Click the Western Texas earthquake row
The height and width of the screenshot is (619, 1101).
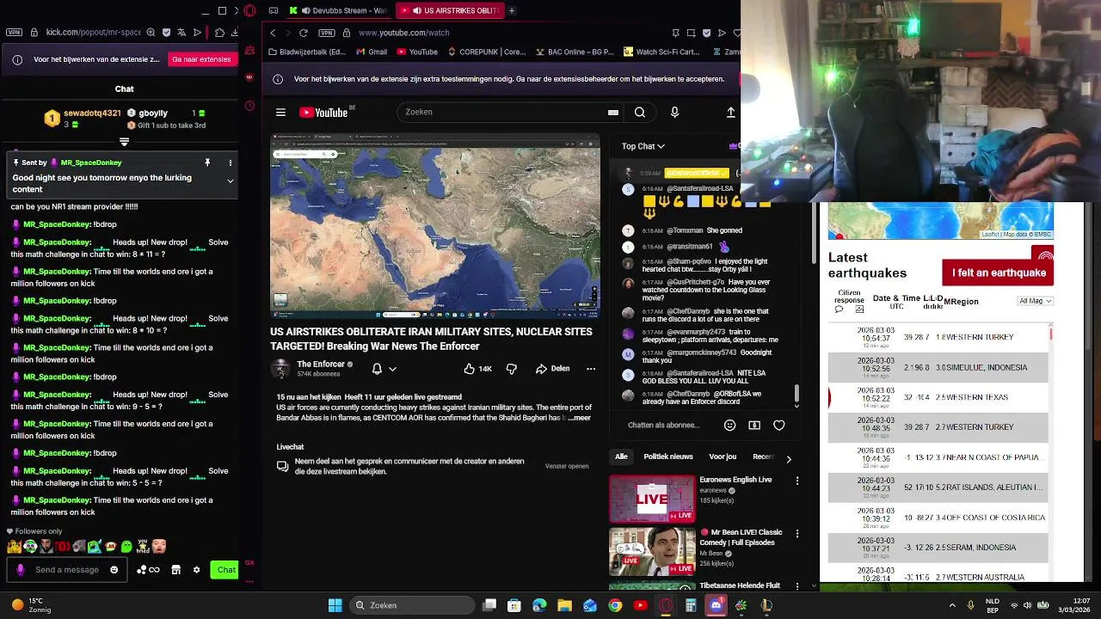click(938, 397)
